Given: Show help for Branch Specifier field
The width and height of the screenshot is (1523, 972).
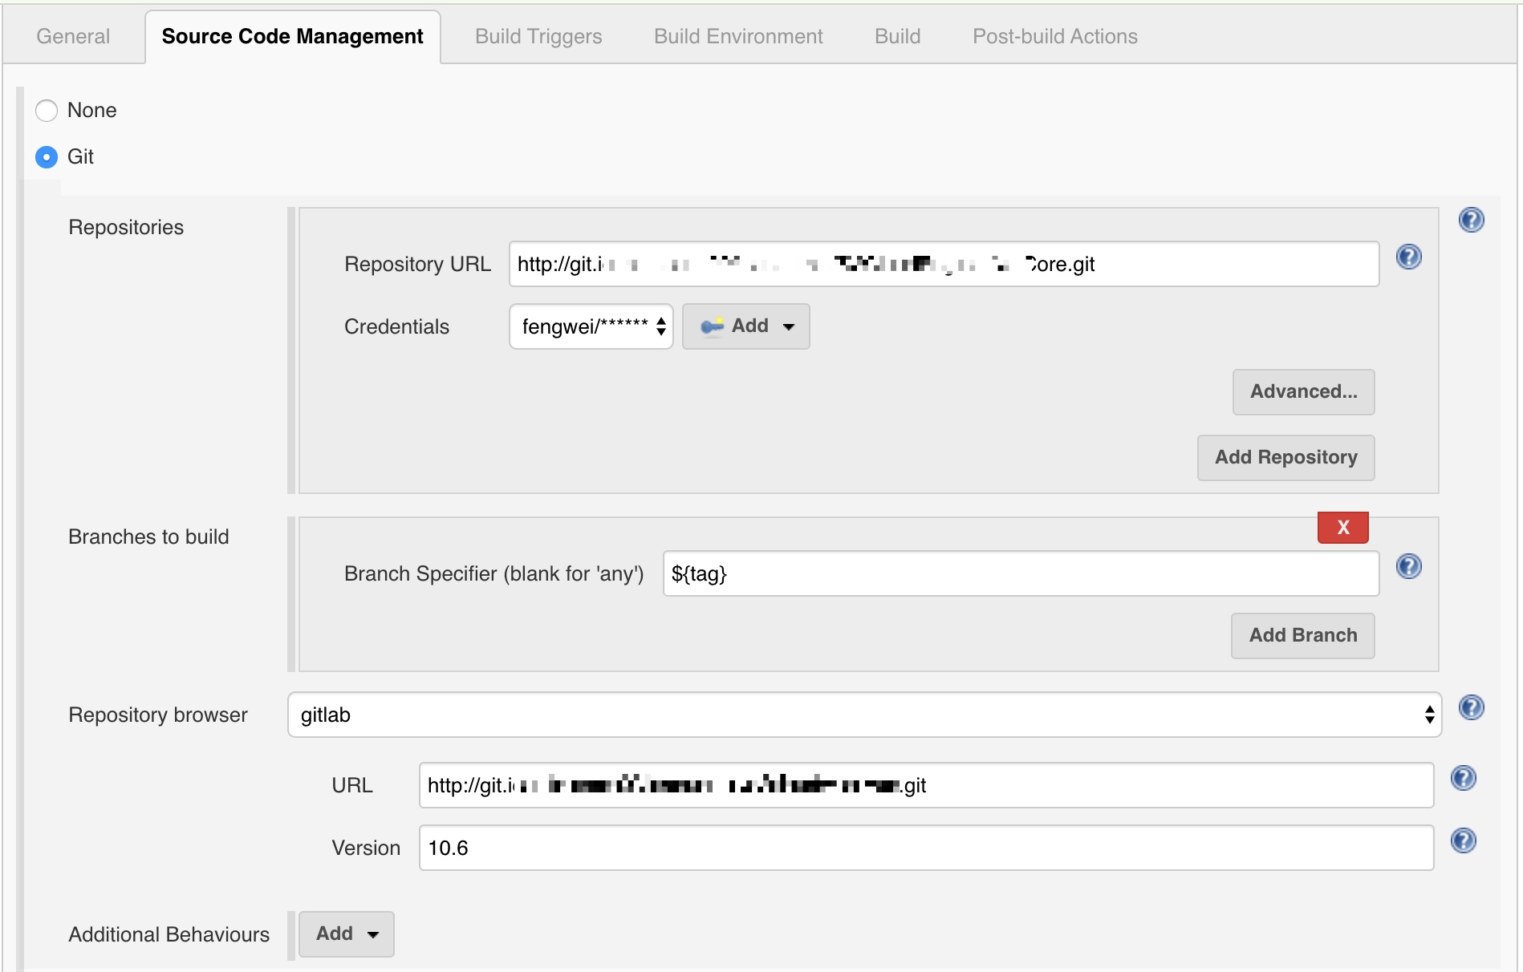Looking at the screenshot, I should point(1408,566).
